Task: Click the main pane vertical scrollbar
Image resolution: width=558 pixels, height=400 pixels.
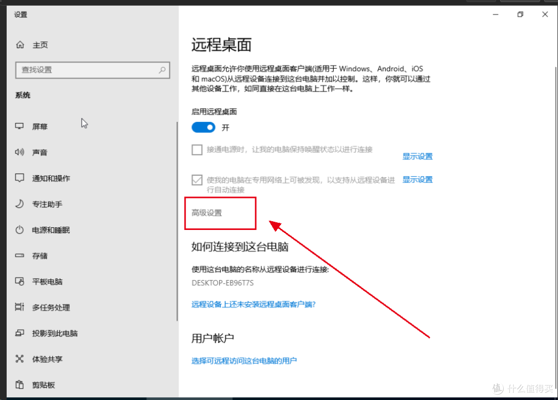Action: [x=556, y=228]
